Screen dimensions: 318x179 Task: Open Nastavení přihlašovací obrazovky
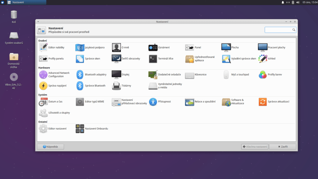(129, 102)
